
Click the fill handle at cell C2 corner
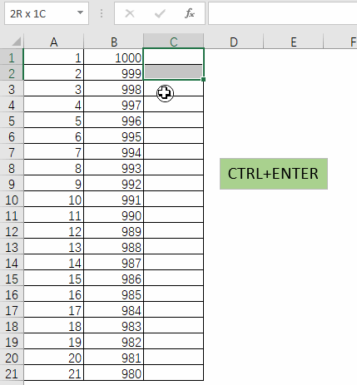[x=203, y=80]
